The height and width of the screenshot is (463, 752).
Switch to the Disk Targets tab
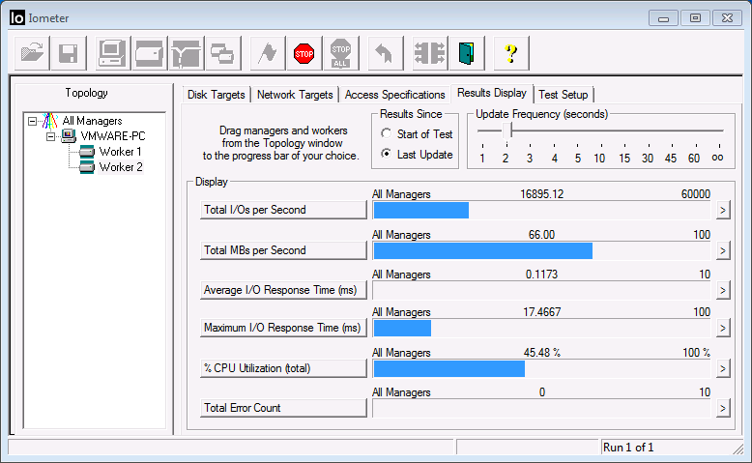216,95
